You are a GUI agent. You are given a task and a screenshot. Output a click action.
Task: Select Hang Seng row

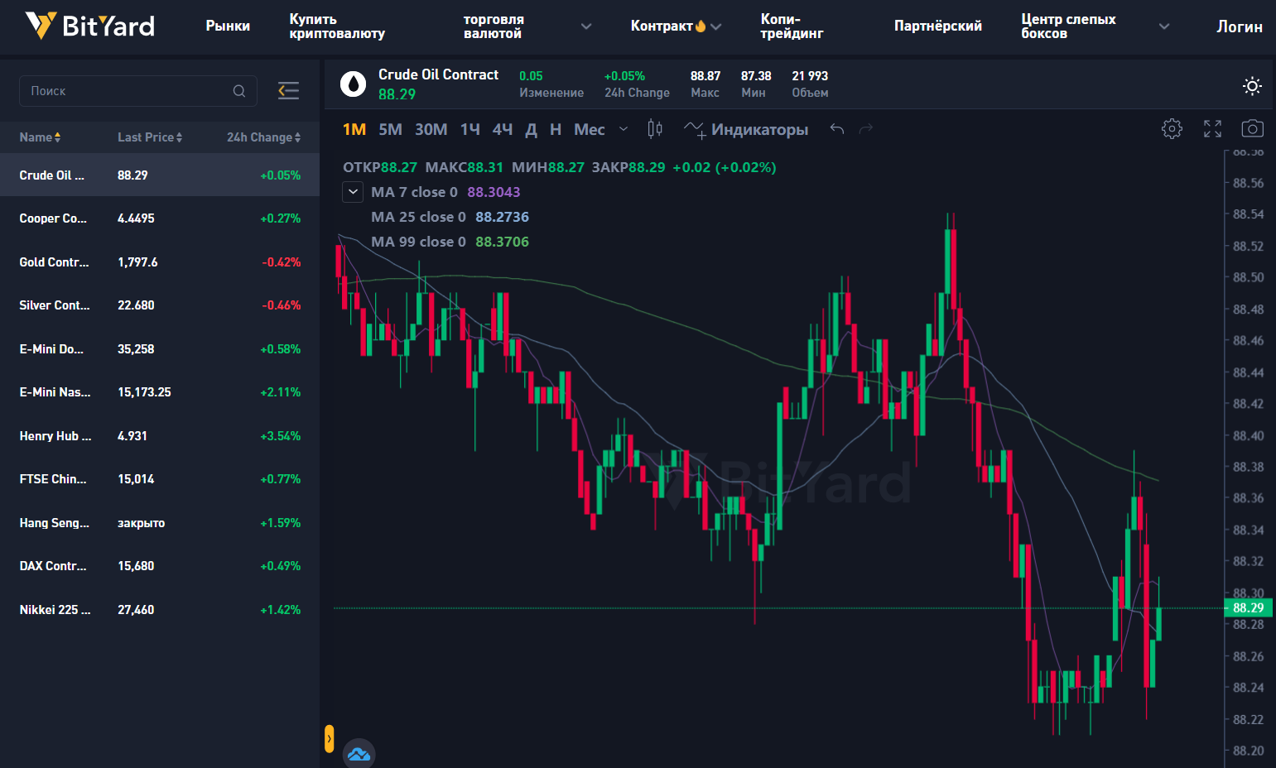160,523
